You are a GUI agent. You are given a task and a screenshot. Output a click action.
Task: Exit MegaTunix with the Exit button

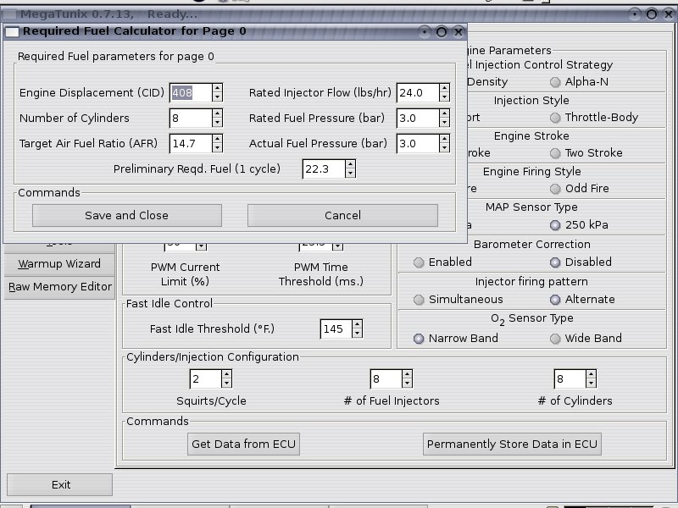[x=59, y=484]
